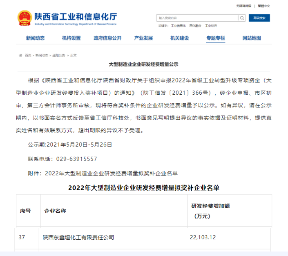This screenshot has width=288, height=256.
Task: Open 无障碍阅读 link
Action: [243, 6]
